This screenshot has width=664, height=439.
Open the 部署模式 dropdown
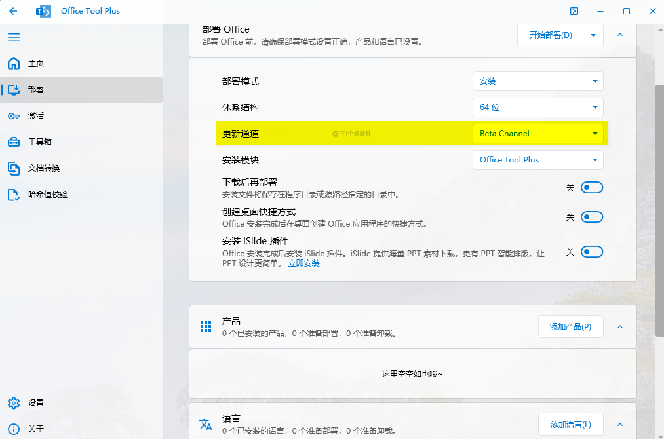(537, 81)
